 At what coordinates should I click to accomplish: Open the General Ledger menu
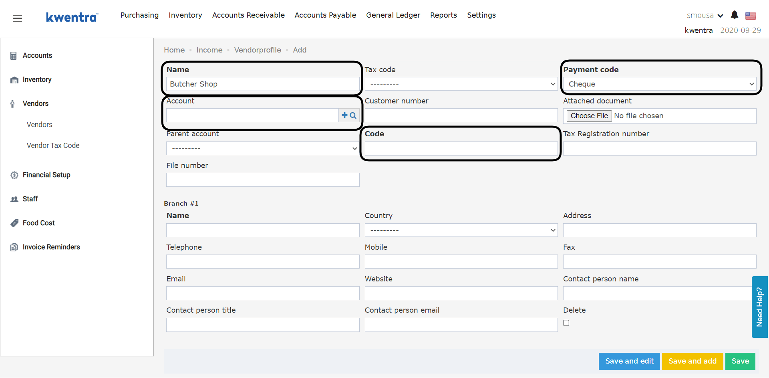pyautogui.click(x=393, y=15)
